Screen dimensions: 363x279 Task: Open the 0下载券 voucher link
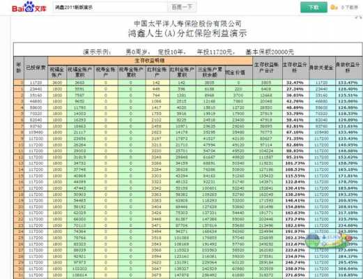coord(350,8)
